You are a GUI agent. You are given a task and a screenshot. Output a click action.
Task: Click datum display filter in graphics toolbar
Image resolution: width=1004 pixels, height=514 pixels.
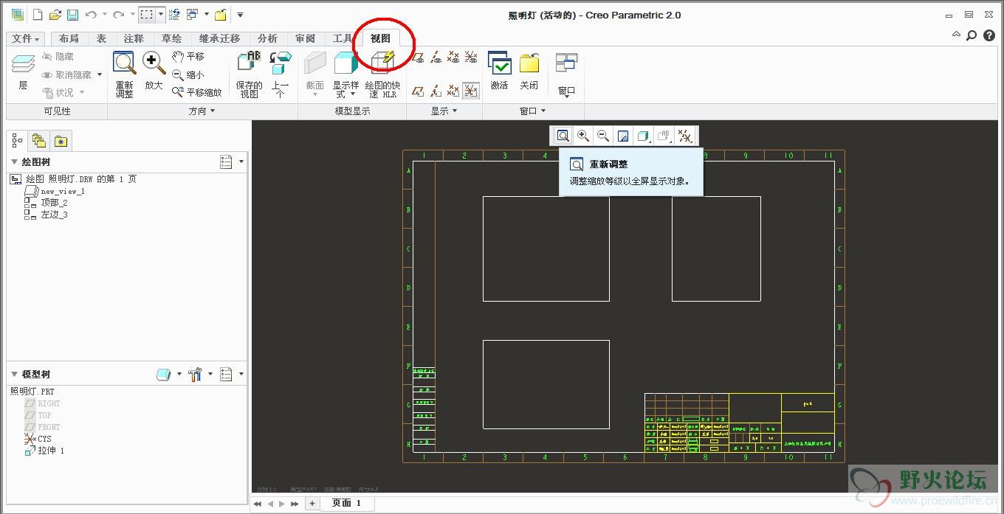(x=685, y=136)
